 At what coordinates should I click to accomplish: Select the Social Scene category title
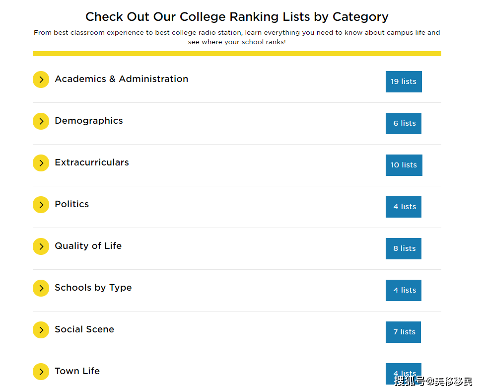tap(84, 329)
